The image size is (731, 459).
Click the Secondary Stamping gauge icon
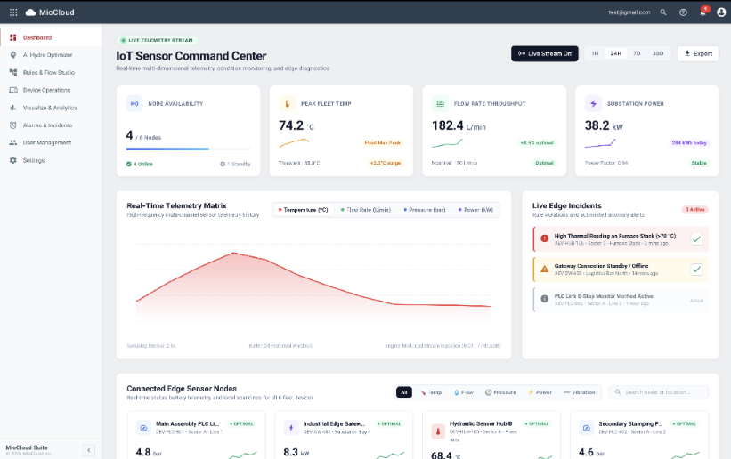[x=586, y=427]
